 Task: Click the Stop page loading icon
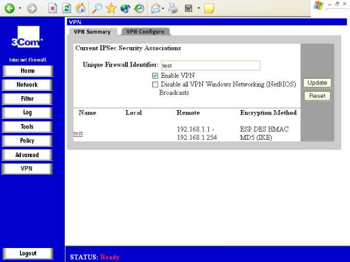coord(52,9)
